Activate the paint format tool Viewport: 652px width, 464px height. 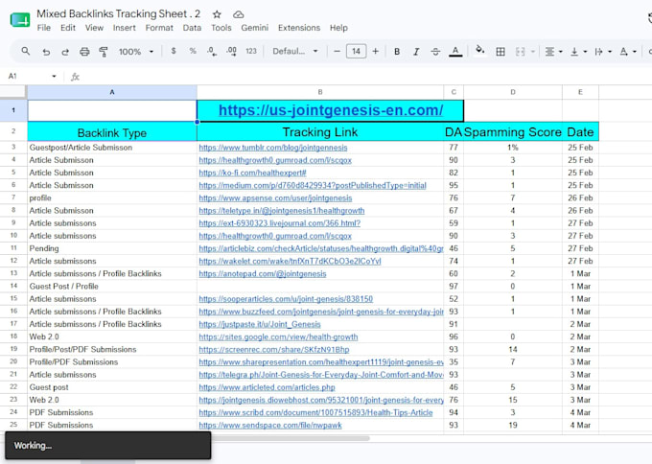point(104,52)
